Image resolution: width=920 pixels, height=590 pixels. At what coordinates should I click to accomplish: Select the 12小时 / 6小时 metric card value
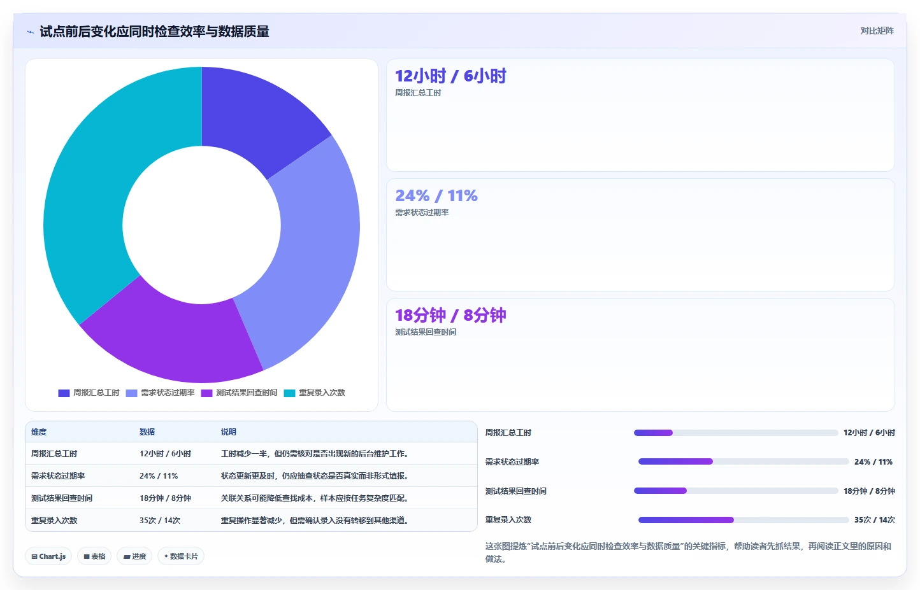(450, 76)
